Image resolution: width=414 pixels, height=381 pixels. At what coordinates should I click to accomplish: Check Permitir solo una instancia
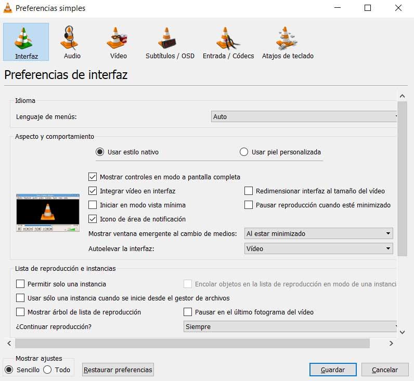tap(20, 284)
